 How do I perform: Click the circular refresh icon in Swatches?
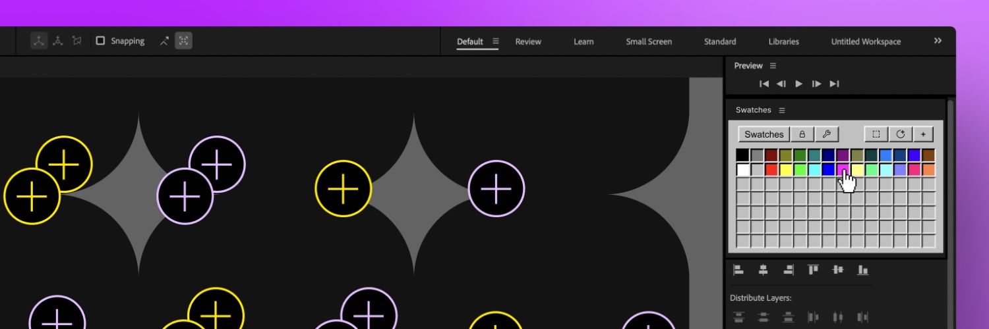(x=901, y=134)
